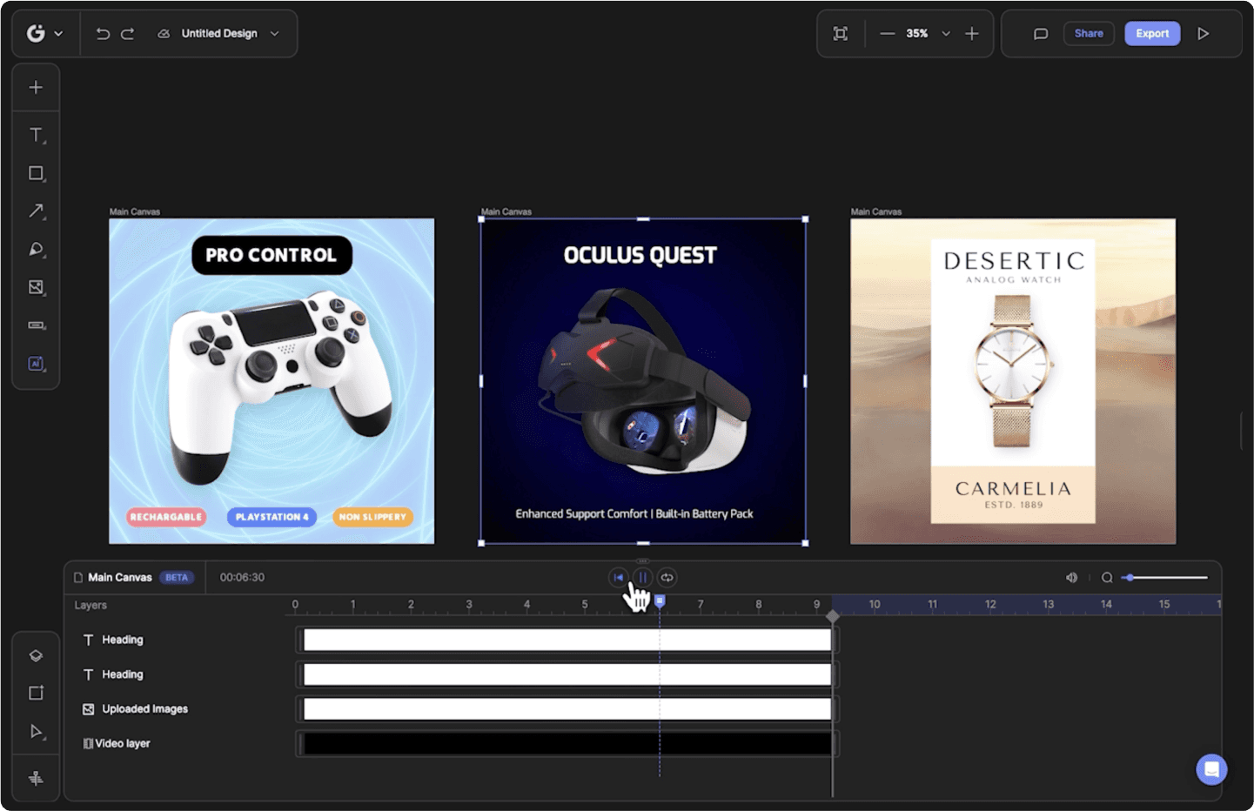This screenshot has width=1254, height=811.
Task: Click the NON SLIPPERY pill label
Action: tap(372, 517)
